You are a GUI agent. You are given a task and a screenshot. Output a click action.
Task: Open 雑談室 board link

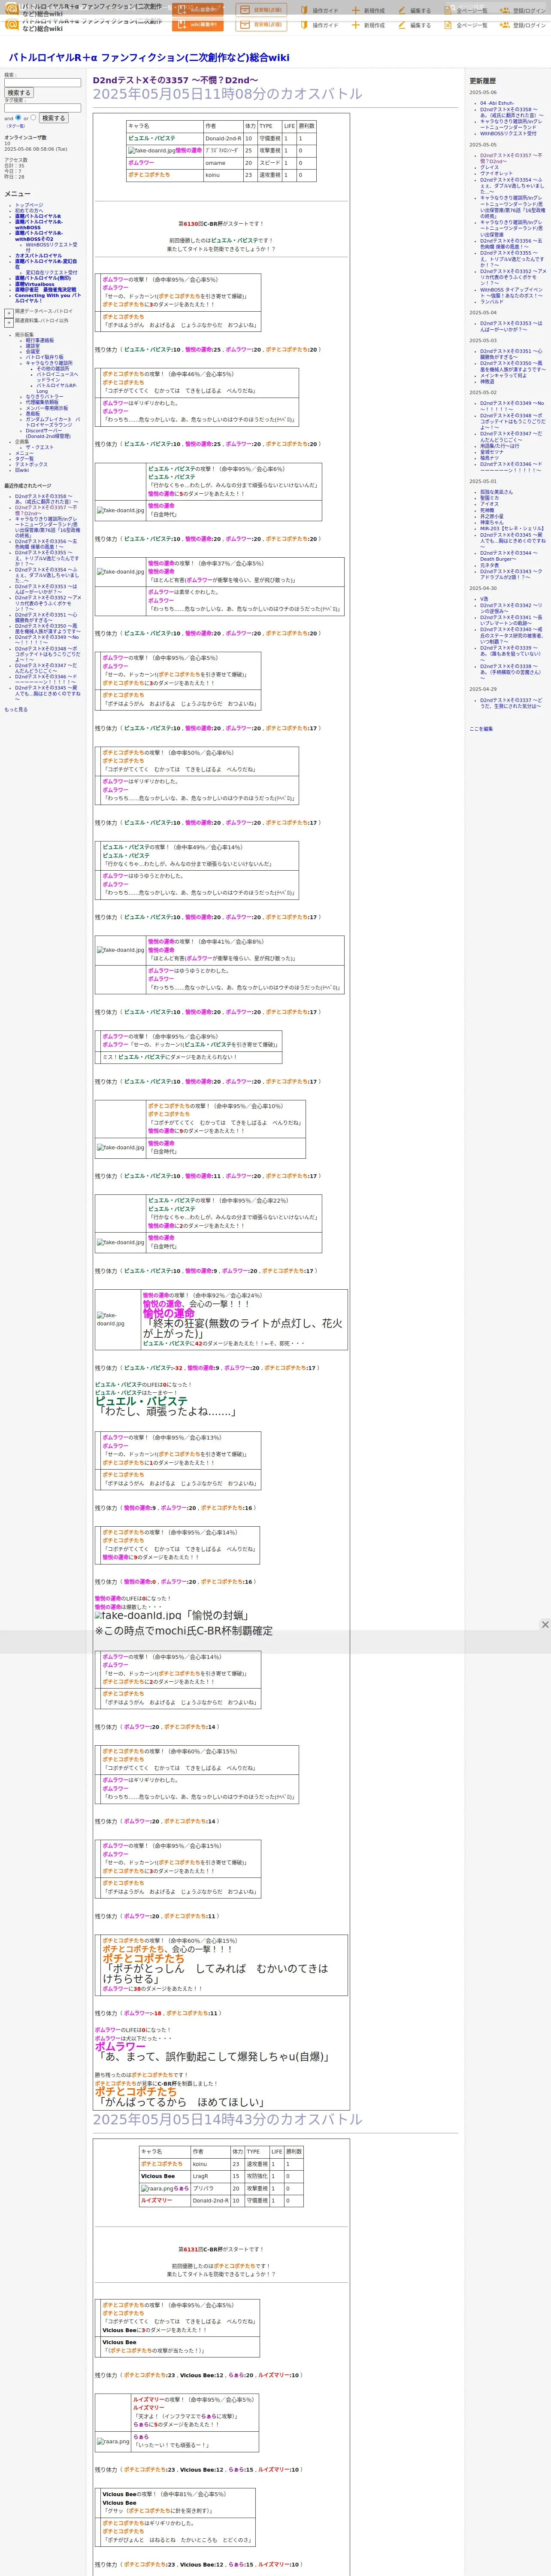click(33, 346)
